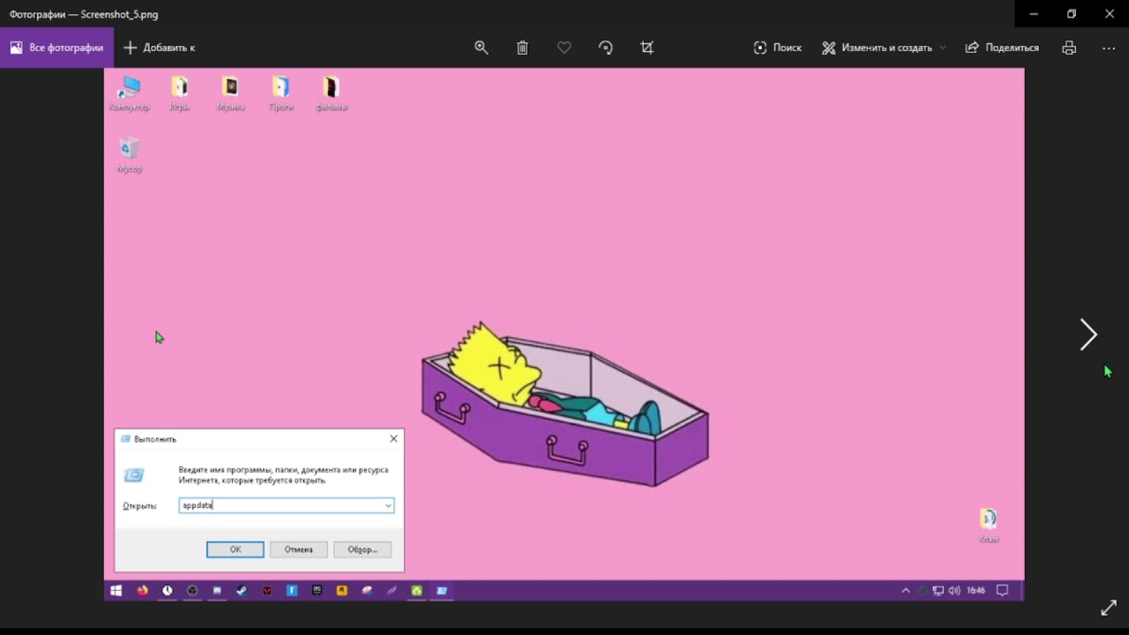The width and height of the screenshot is (1129, 635).
Task: Click 'Проги' folder in the photo
Action: pos(280,93)
